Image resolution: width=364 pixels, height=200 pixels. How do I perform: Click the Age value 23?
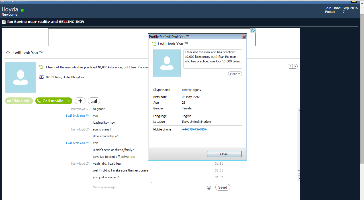coord(184,103)
